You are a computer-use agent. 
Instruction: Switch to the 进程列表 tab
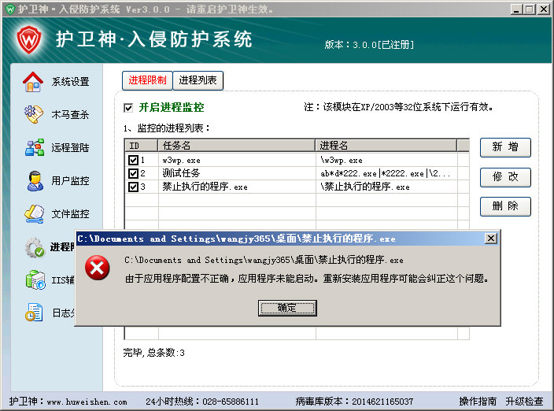pos(198,80)
